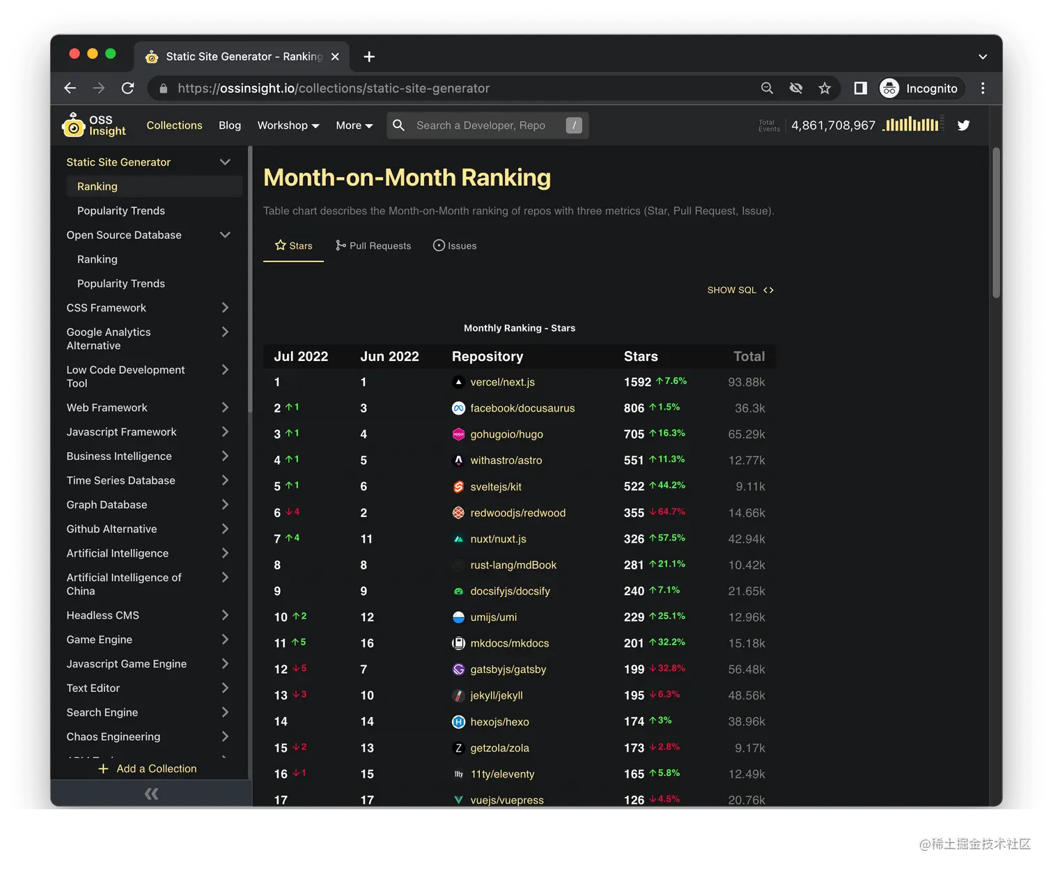Switch to the Issues metric tab
Viewport: 1053px width, 873px height.
pyautogui.click(x=455, y=245)
